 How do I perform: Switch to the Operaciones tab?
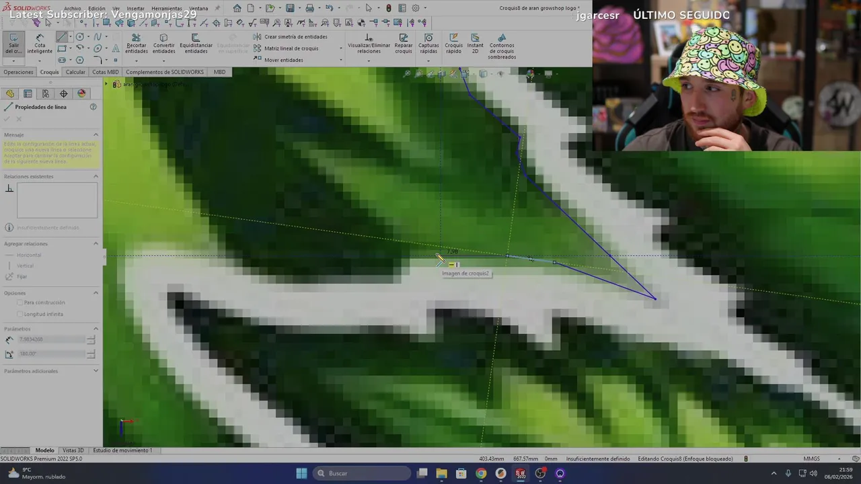point(18,72)
